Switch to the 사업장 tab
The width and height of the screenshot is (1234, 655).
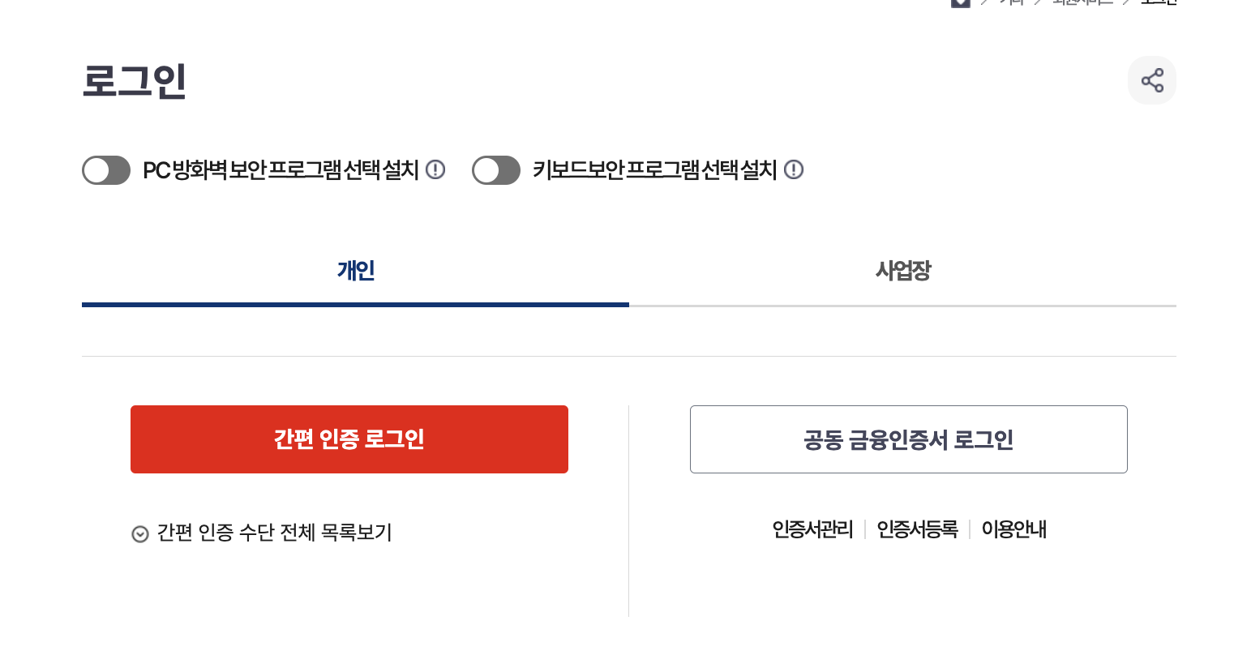902,271
